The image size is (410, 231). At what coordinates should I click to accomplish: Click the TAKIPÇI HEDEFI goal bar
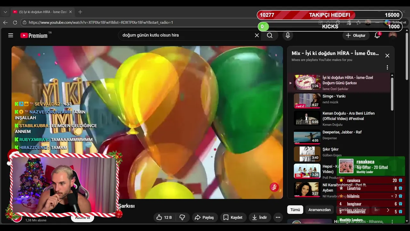coord(330,15)
